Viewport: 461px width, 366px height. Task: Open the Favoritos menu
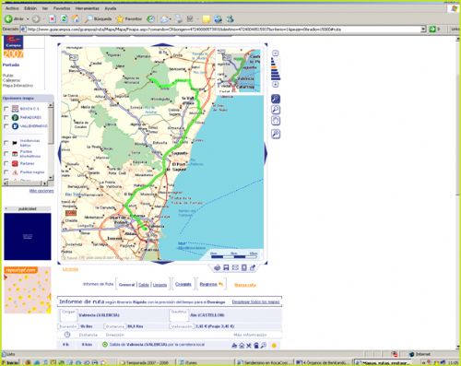pos(62,8)
